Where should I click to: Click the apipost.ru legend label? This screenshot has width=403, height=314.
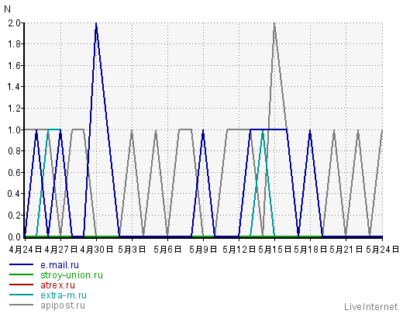coord(63,305)
